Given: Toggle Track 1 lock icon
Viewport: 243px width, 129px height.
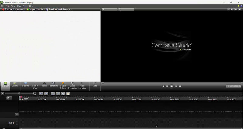Looking at the screenshot, I should point(17,124).
